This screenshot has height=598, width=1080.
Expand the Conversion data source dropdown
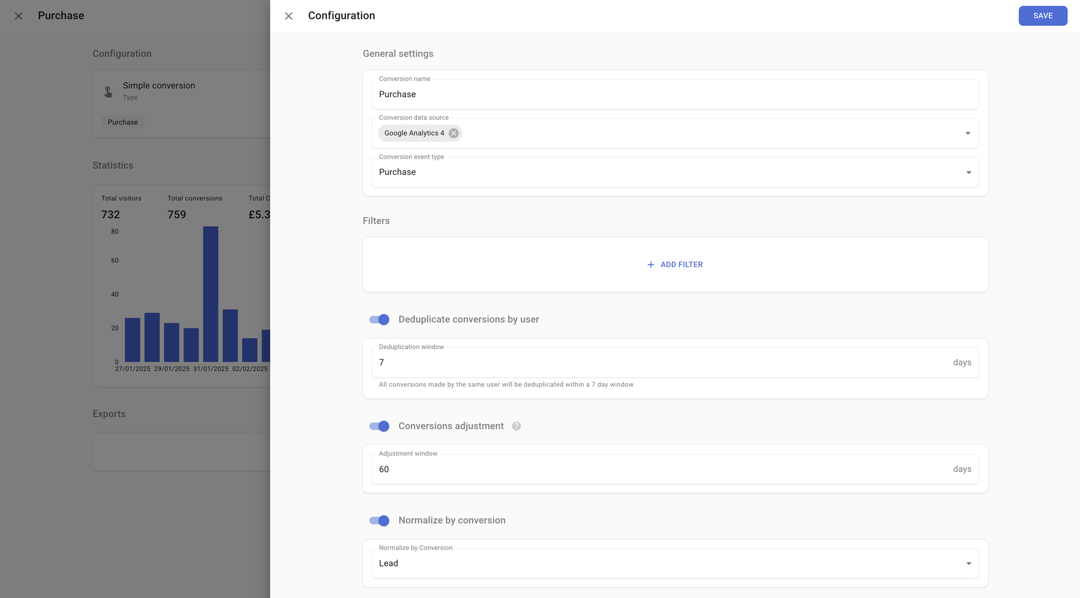tap(968, 133)
